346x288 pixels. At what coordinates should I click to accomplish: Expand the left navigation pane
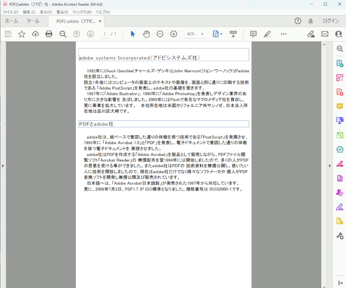click(x=3, y=166)
